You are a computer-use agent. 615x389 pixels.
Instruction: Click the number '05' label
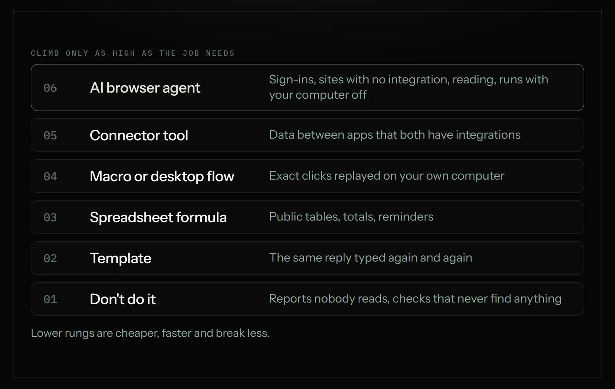click(x=50, y=136)
